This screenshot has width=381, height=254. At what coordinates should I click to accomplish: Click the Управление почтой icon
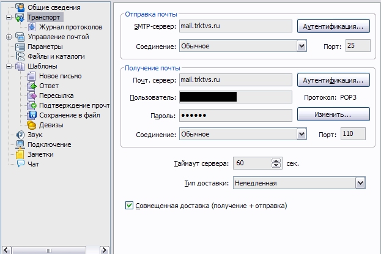pos(20,37)
